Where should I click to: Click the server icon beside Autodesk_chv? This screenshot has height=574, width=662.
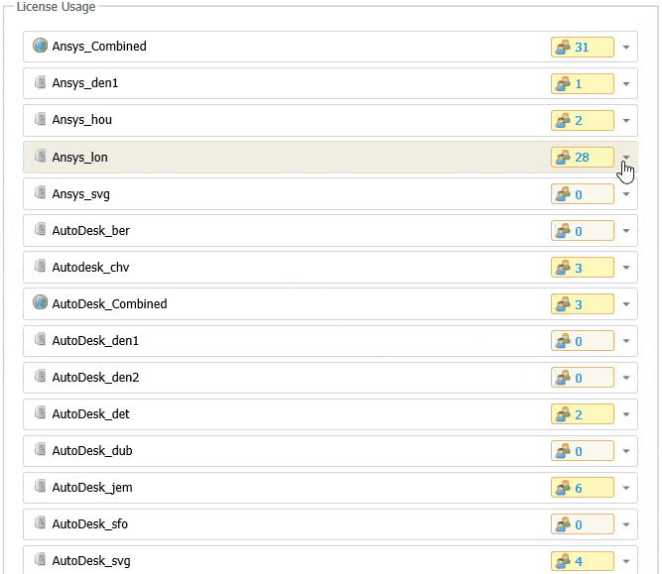coord(40,266)
